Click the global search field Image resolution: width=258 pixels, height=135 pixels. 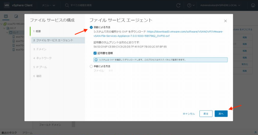(x=81, y=5)
